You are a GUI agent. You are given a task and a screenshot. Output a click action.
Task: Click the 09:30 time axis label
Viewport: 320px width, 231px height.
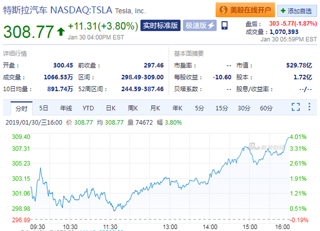(x=38, y=227)
